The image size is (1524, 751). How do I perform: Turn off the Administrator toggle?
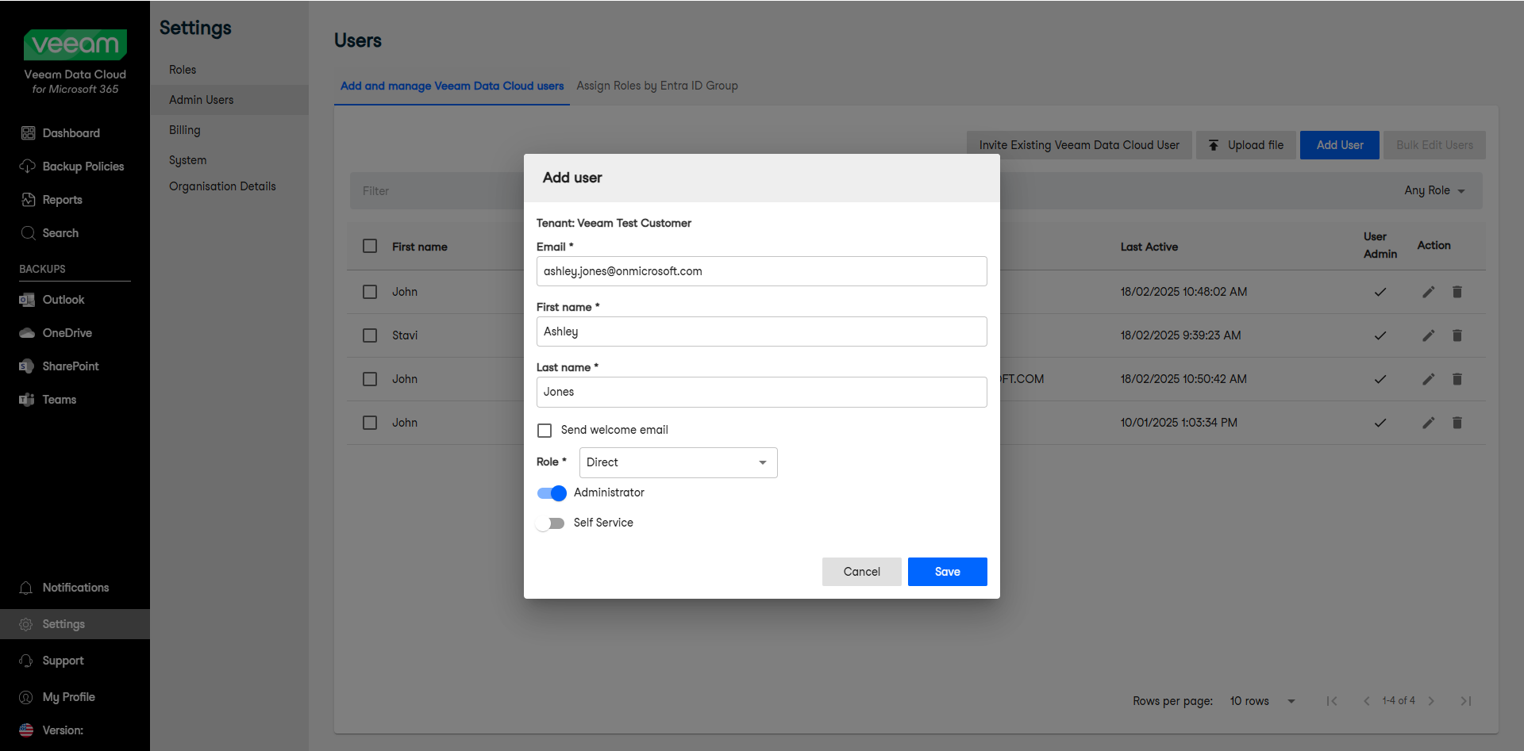point(552,493)
